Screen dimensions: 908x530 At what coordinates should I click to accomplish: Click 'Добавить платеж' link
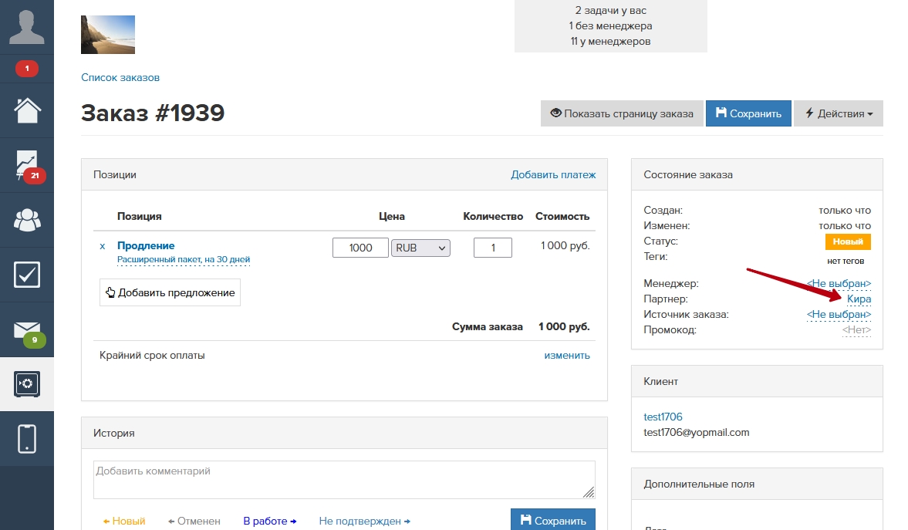(x=553, y=175)
